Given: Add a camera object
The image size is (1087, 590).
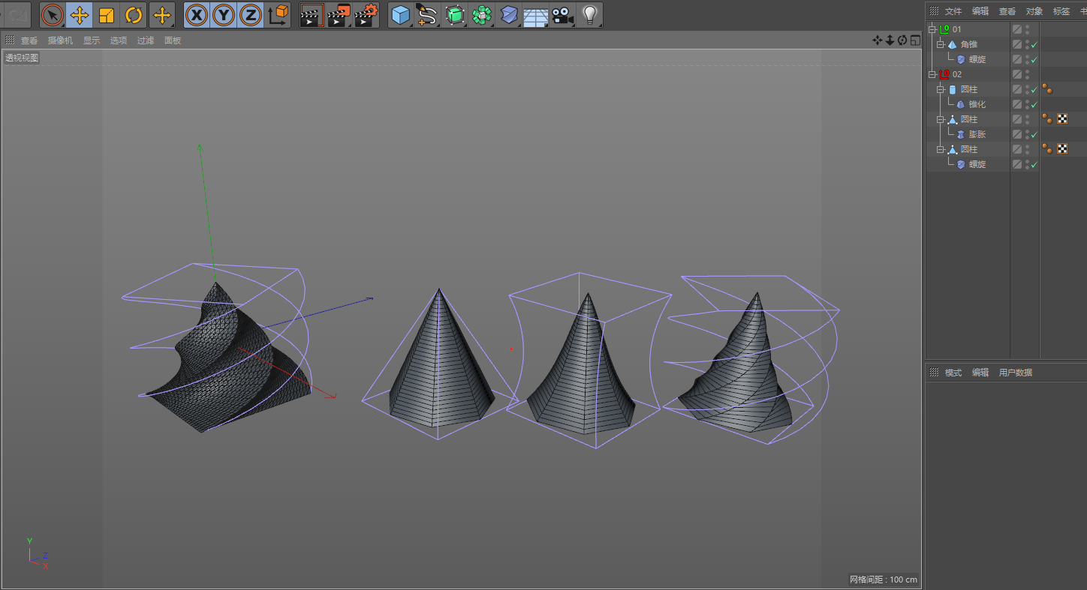Looking at the screenshot, I should tap(562, 15).
